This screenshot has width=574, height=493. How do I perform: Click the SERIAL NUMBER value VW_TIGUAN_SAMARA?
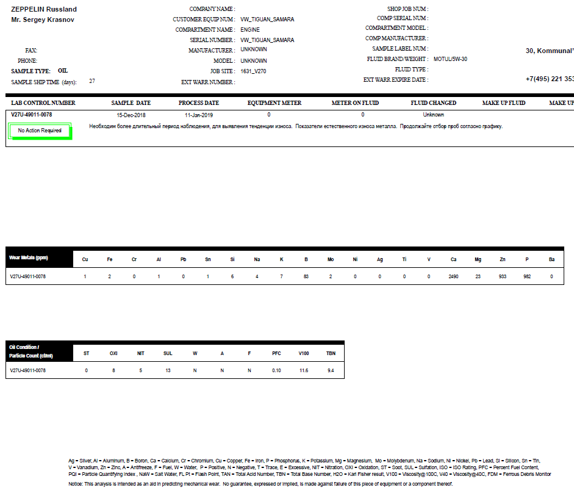267,40
